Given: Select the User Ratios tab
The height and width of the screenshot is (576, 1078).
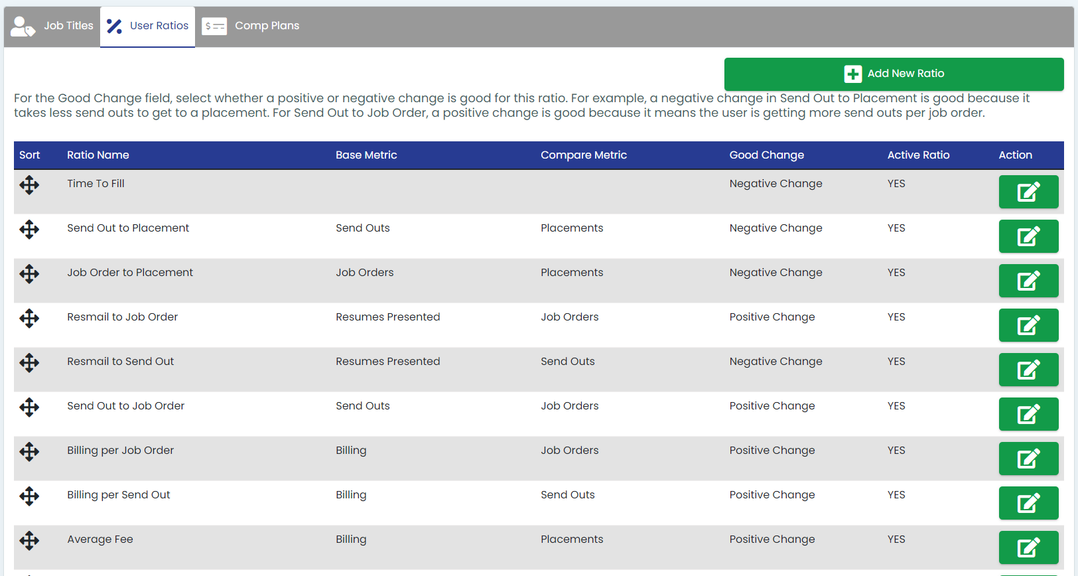Looking at the screenshot, I should click(x=147, y=26).
